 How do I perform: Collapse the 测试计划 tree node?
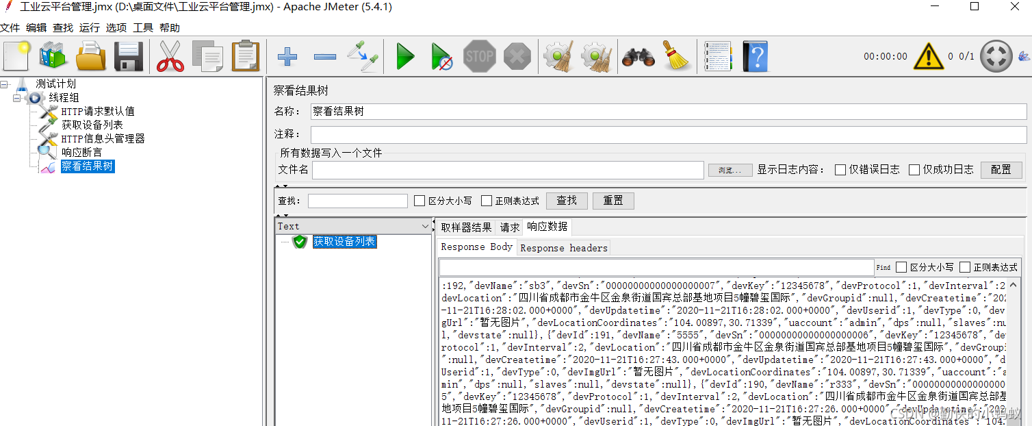[x=5, y=84]
